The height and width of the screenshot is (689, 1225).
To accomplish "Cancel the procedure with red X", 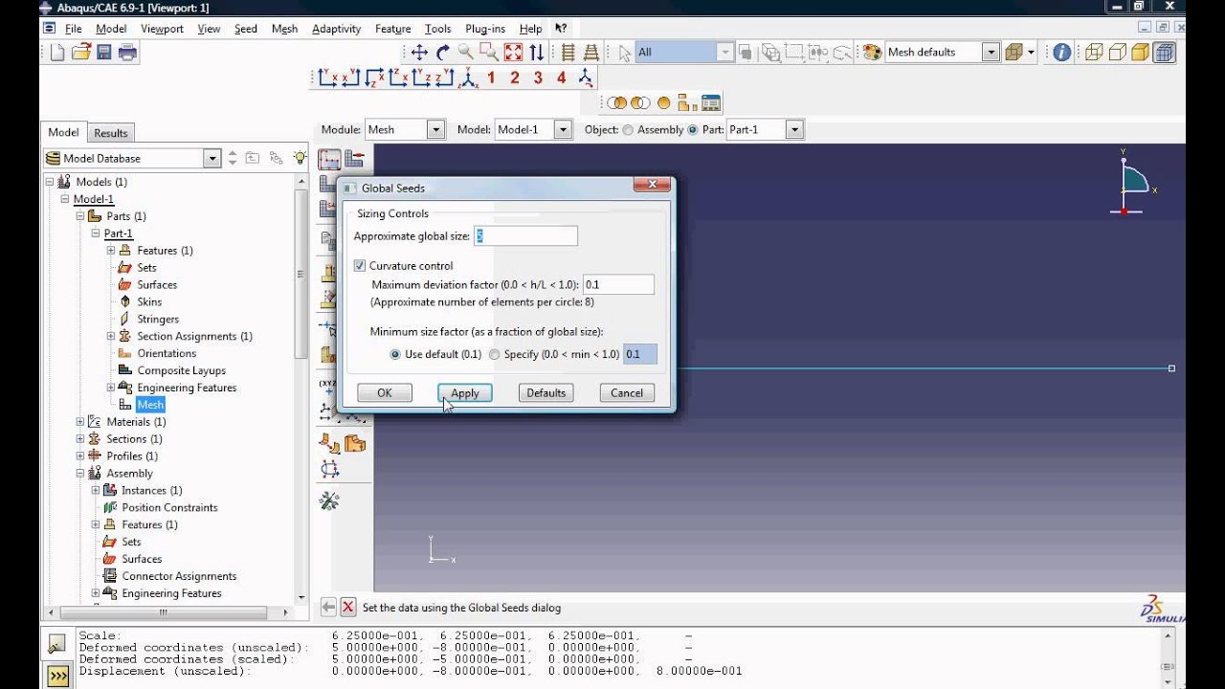I will point(348,607).
